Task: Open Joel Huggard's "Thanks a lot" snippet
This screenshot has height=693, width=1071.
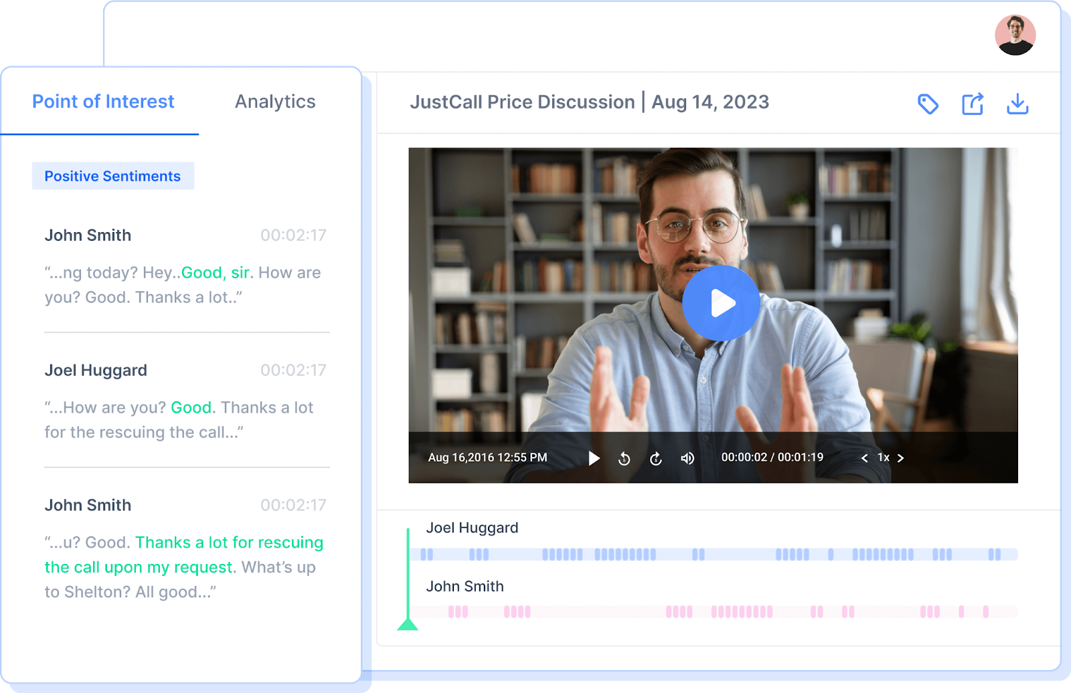Action: [186, 401]
